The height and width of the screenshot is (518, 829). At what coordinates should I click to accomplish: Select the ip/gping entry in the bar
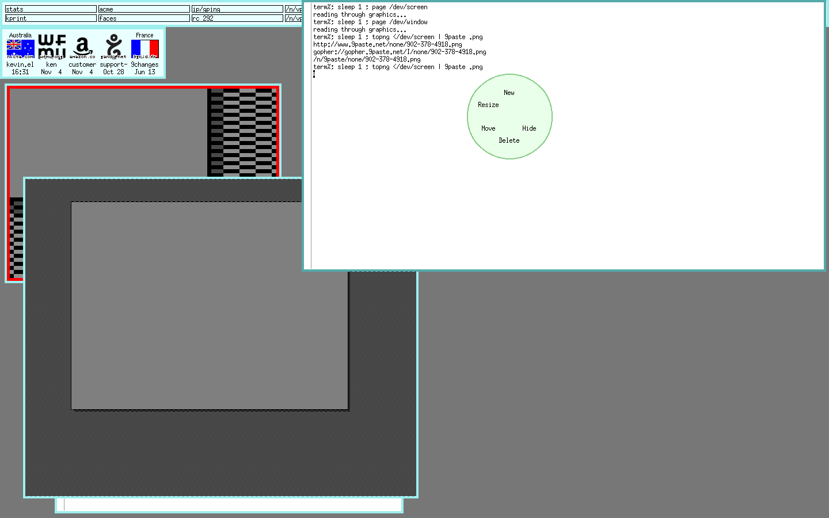point(237,9)
